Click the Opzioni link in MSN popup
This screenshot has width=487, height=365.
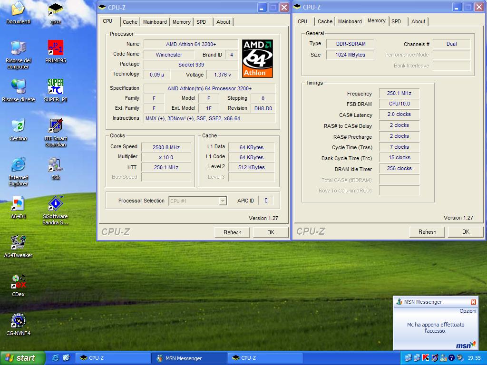(468, 311)
